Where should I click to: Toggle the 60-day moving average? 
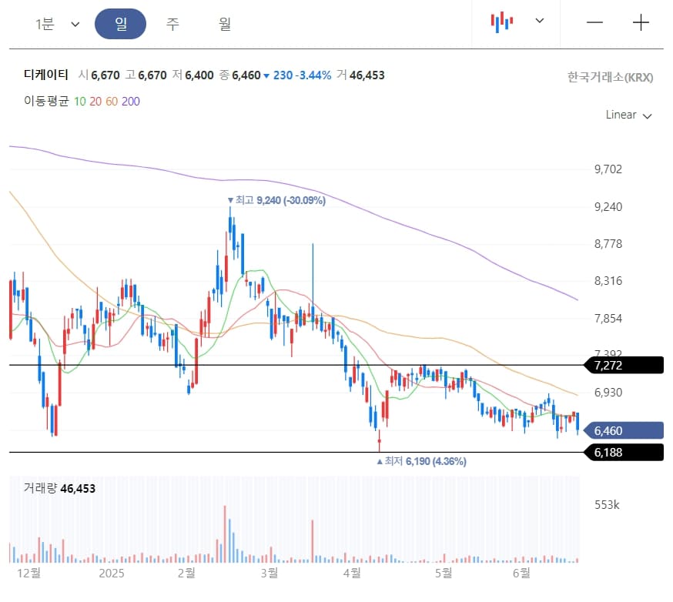click(112, 102)
